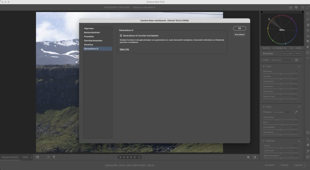Pick the white balance eyedropper tool
Screen dimensions: 310x170
pos(296,112)
